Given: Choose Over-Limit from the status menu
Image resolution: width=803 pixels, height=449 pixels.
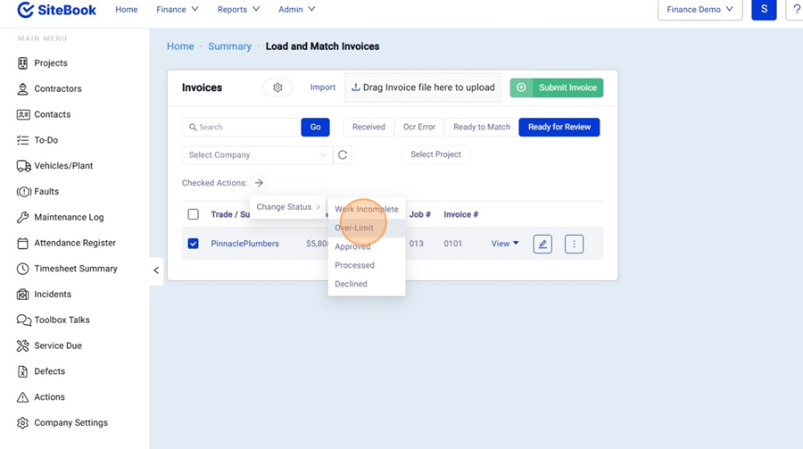Looking at the screenshot, I should pos(354,228).
